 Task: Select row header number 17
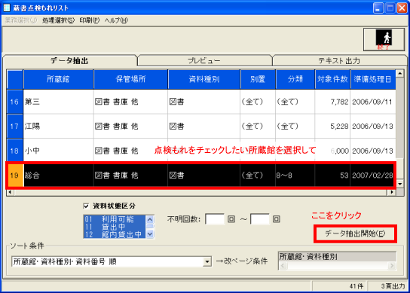tap(14, 127)
